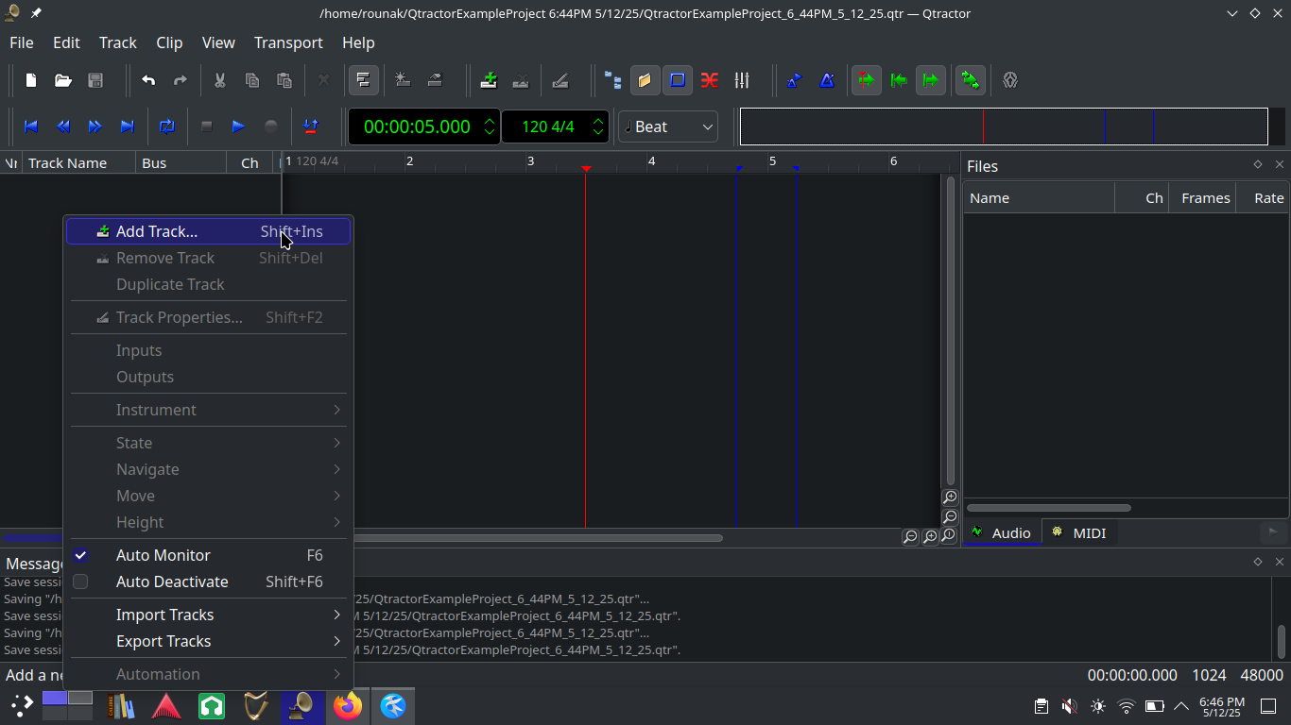Click the red Connections icon

click(710, 80)
